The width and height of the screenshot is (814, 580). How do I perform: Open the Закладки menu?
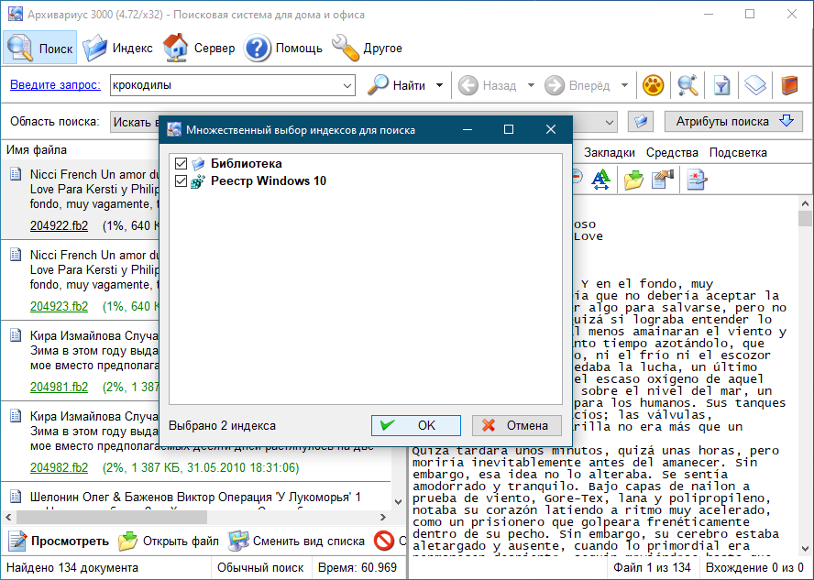[x=609, y=152]
